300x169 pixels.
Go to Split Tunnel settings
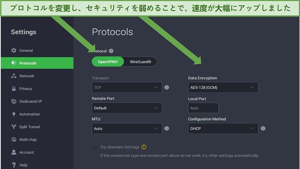37,127
